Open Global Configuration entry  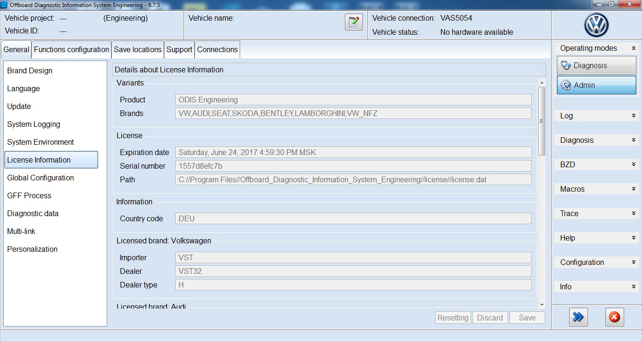(51, 178)
